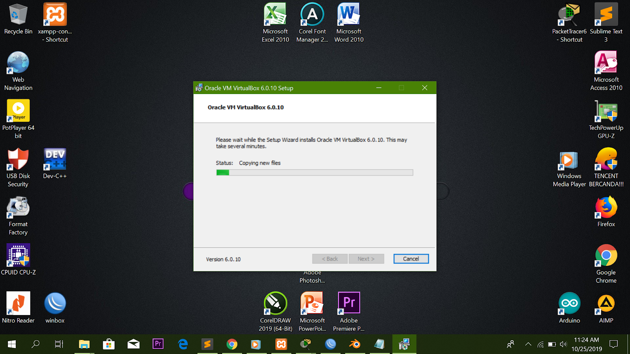The image size is (630, 354).
Task: Open the Windows Start menu
Action: (x=12, y=344)
